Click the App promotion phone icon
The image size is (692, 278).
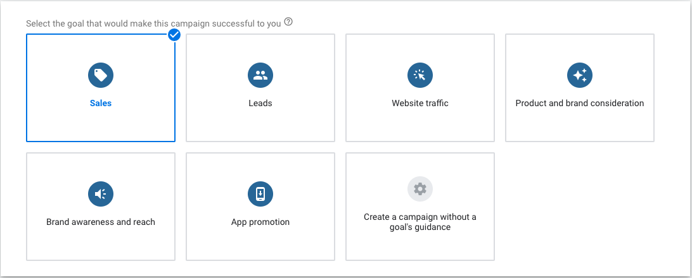260,194
